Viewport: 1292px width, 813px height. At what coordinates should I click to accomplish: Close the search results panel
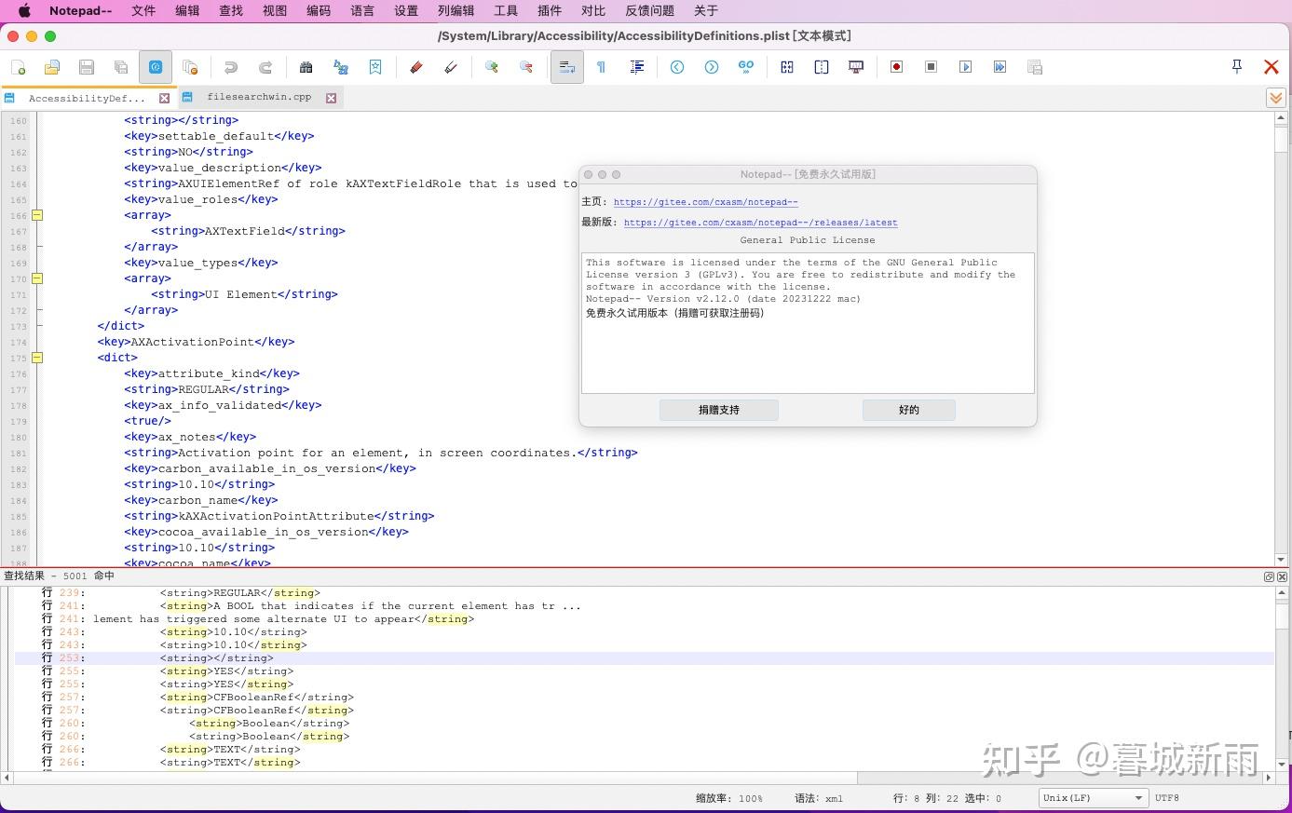[1282, 576]
